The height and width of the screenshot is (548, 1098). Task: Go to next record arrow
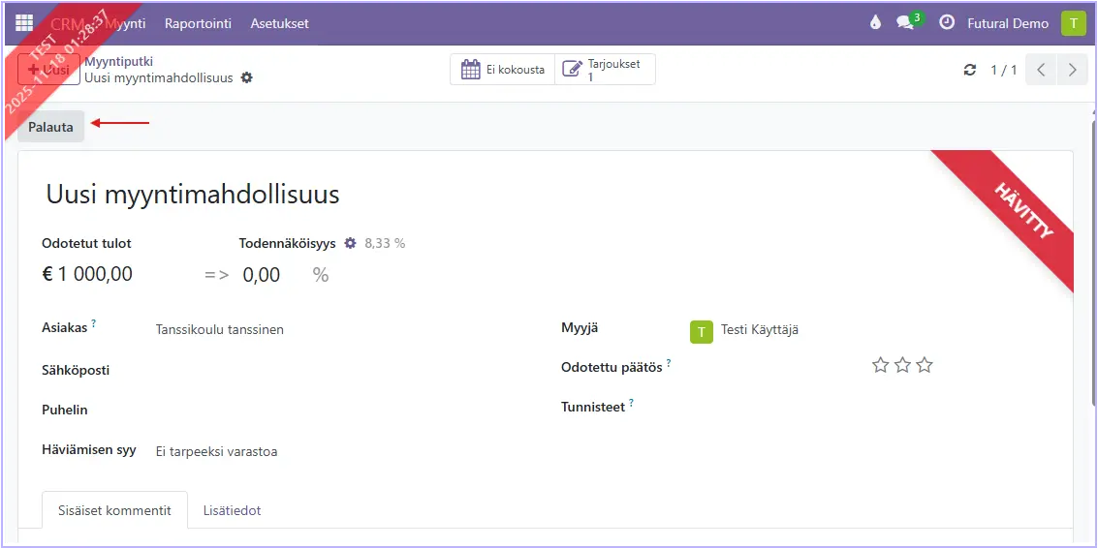pos(1072,70)
